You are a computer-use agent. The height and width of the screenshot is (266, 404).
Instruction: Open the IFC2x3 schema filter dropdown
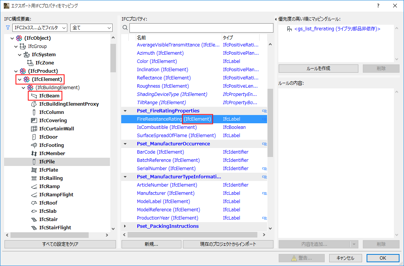[x=40, y=28]
